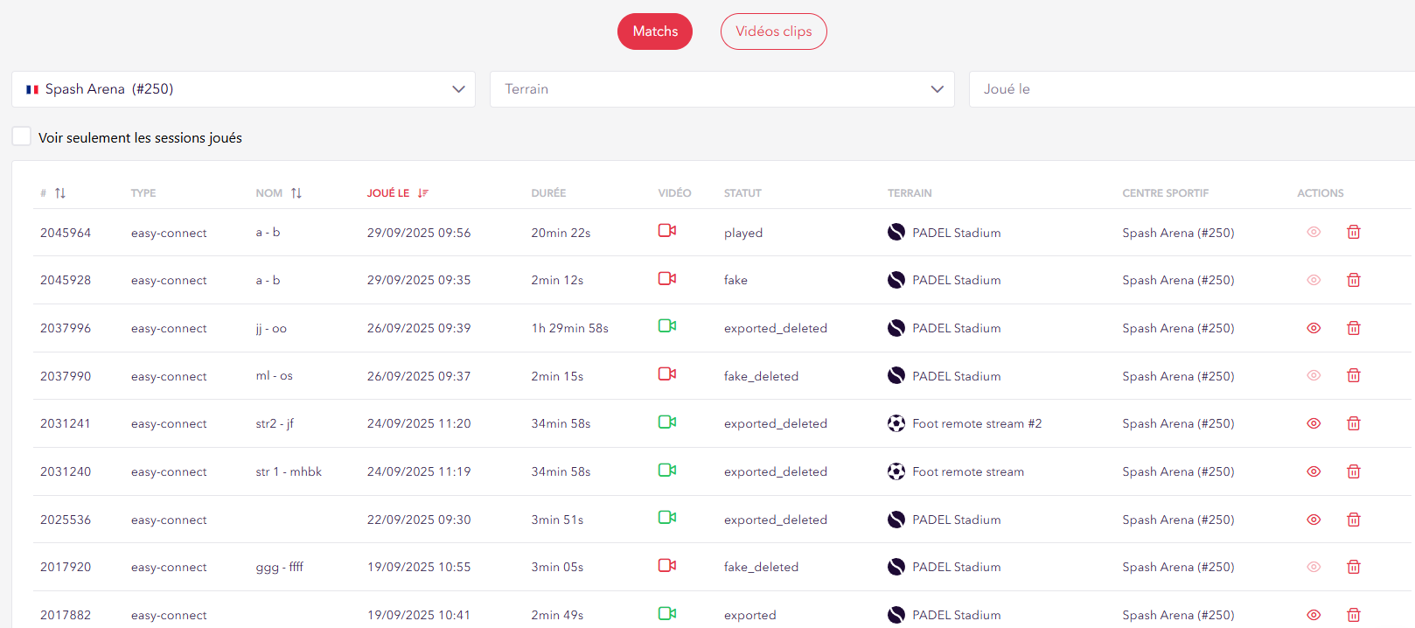
Task: Open the Spash Arena (#250) dropdown
Action: (243, 89)
